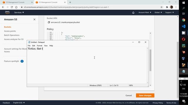This screenshot has width=188, height=105.
Task: Open a new browser tab
Action: (x=70, y=2)
